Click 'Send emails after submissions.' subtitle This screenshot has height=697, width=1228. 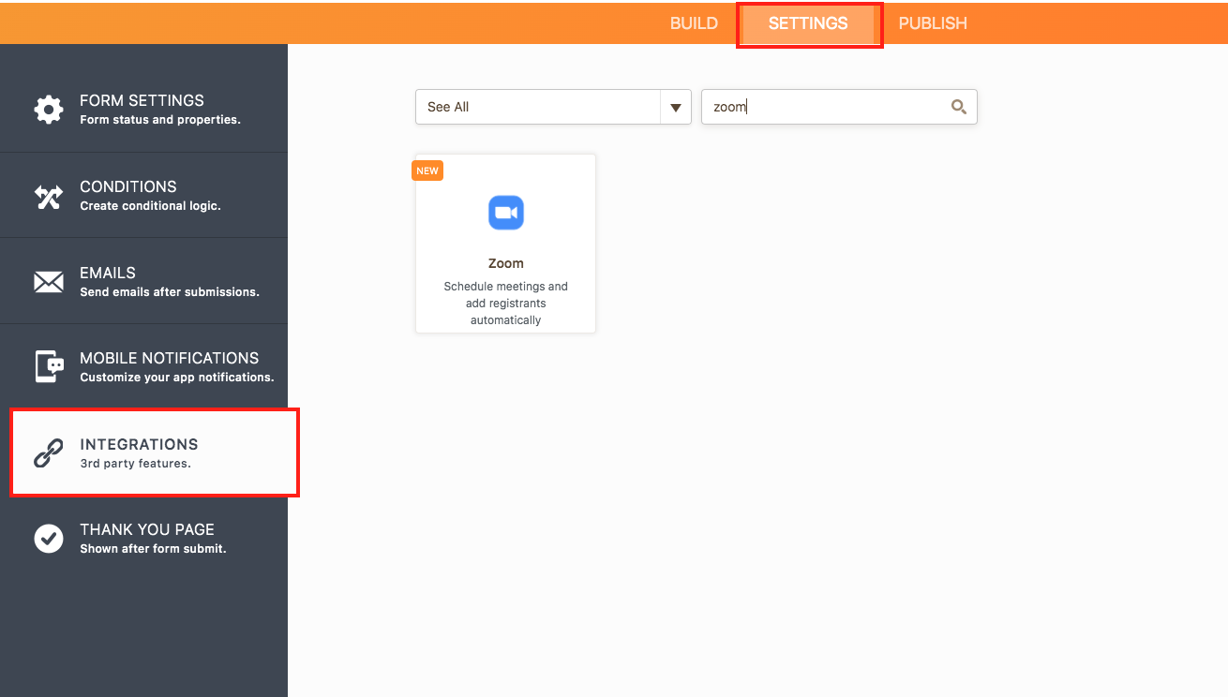(170, 292)
